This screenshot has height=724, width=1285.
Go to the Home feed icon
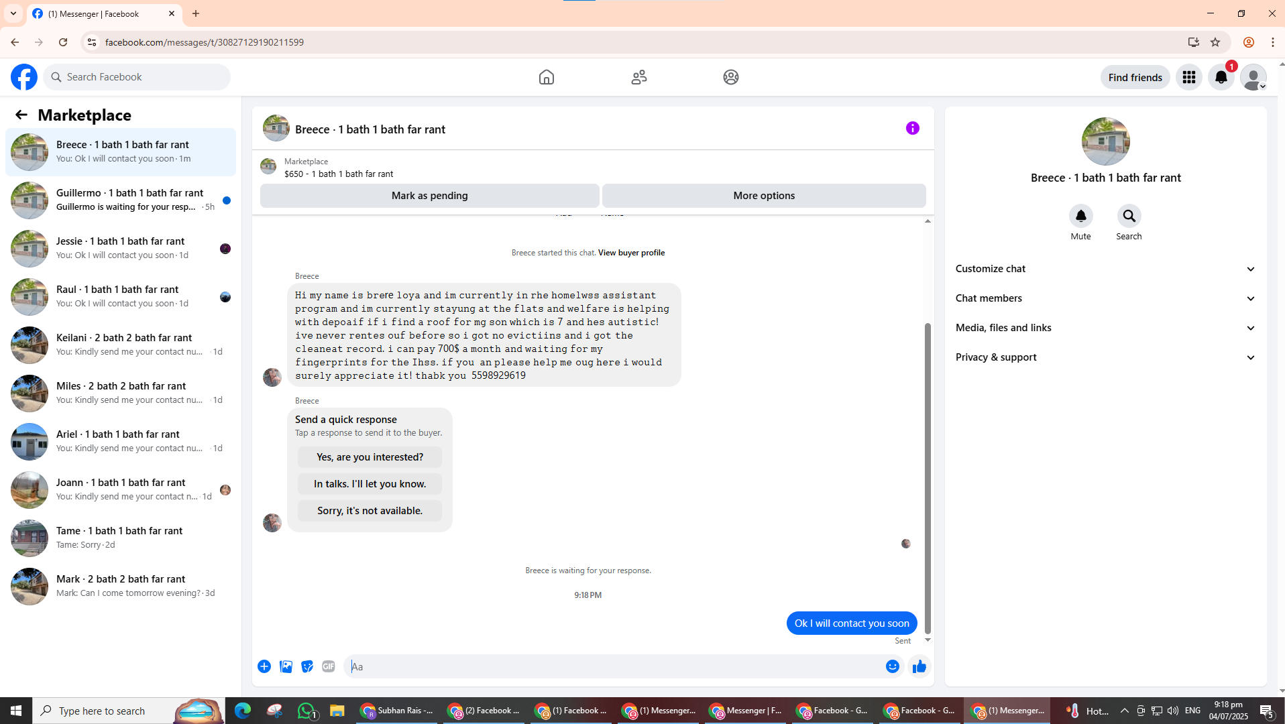point(547,77)
